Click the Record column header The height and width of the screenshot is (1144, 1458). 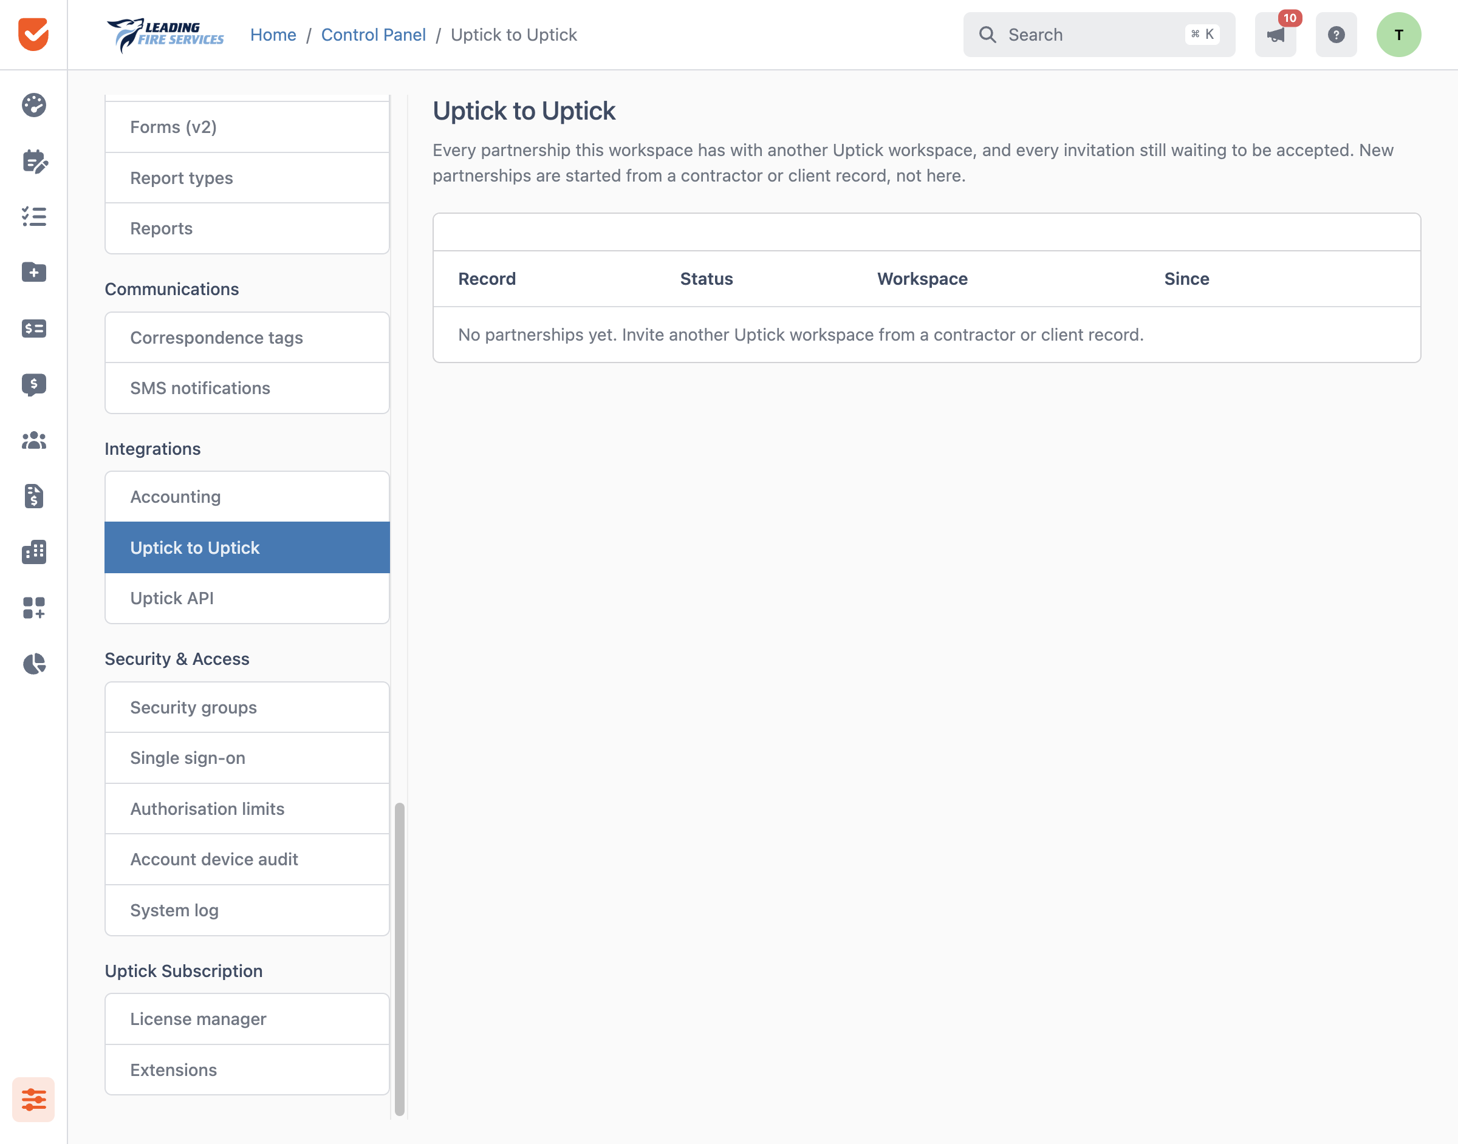tap(487, 279)
